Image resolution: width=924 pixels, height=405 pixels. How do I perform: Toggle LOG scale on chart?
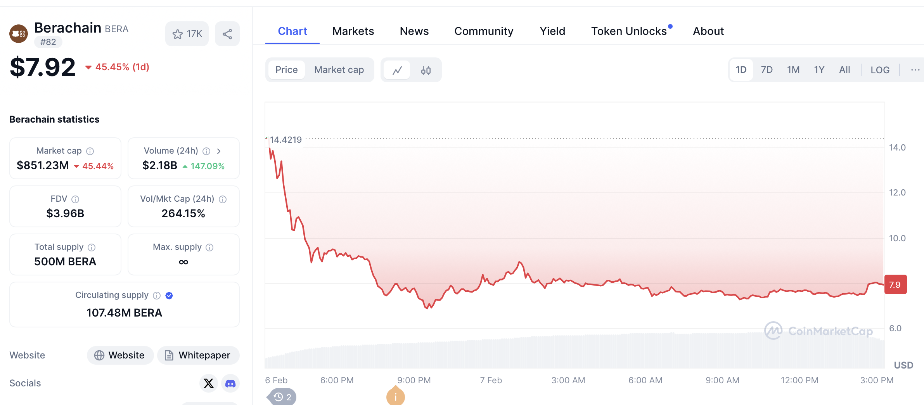coord(880,70)
